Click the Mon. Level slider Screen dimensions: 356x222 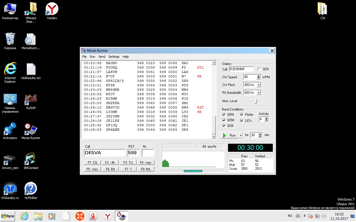pyautogui.click(x=256, y=101)
